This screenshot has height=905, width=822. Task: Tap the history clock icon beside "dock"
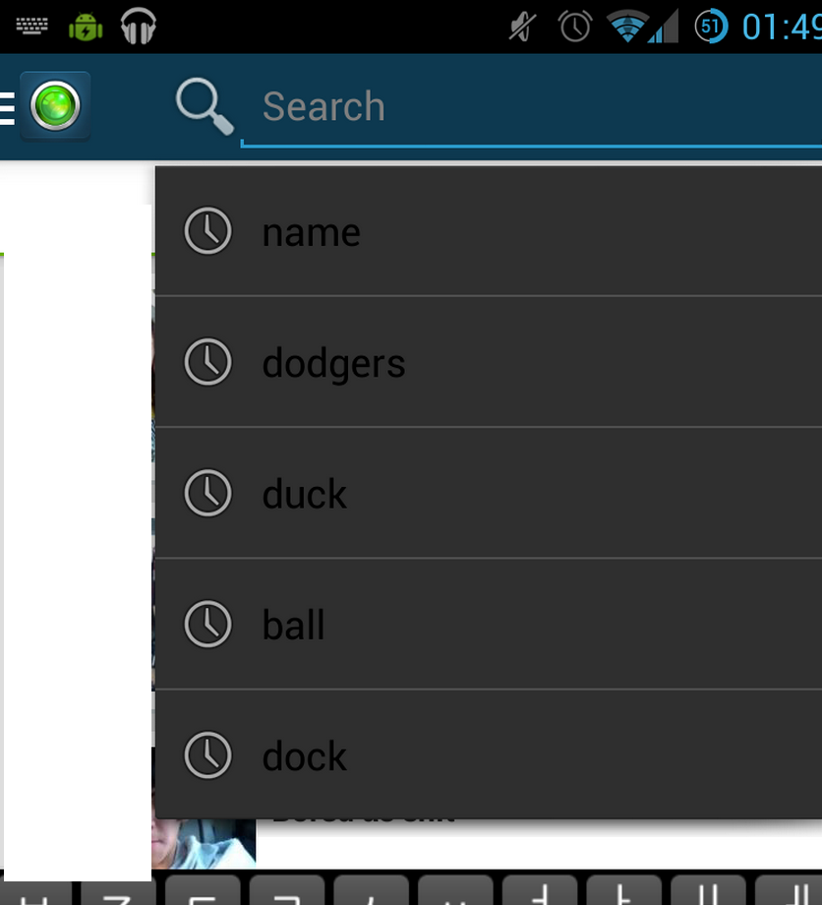tap(207, 754)
